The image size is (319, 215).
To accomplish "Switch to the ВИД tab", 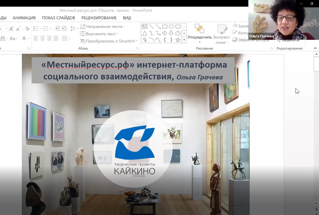I will (x=127, y=18).
